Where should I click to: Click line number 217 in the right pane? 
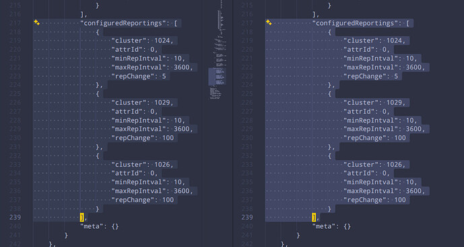(247, 23)
